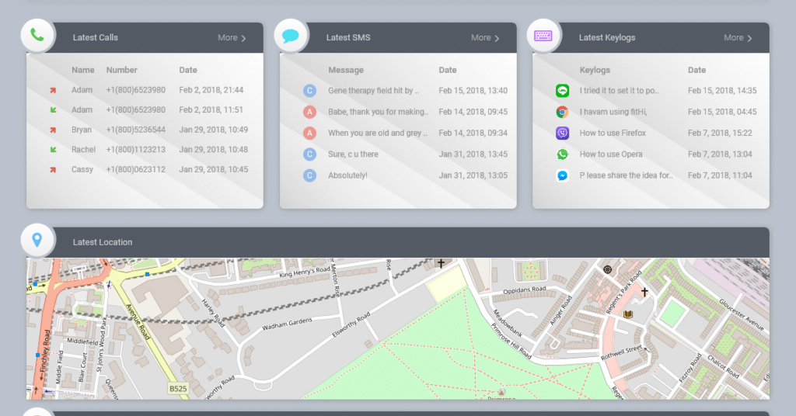Viewport: 796px width, 416px height.
Task: Click Latest Calls panel title
Action: pyautogui.click(x=96, y=37)
